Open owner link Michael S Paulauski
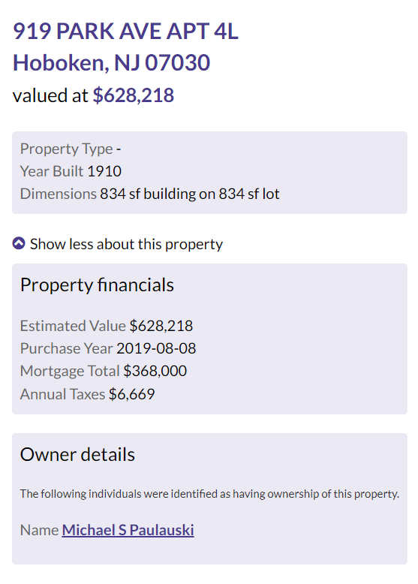 (128, 530)
